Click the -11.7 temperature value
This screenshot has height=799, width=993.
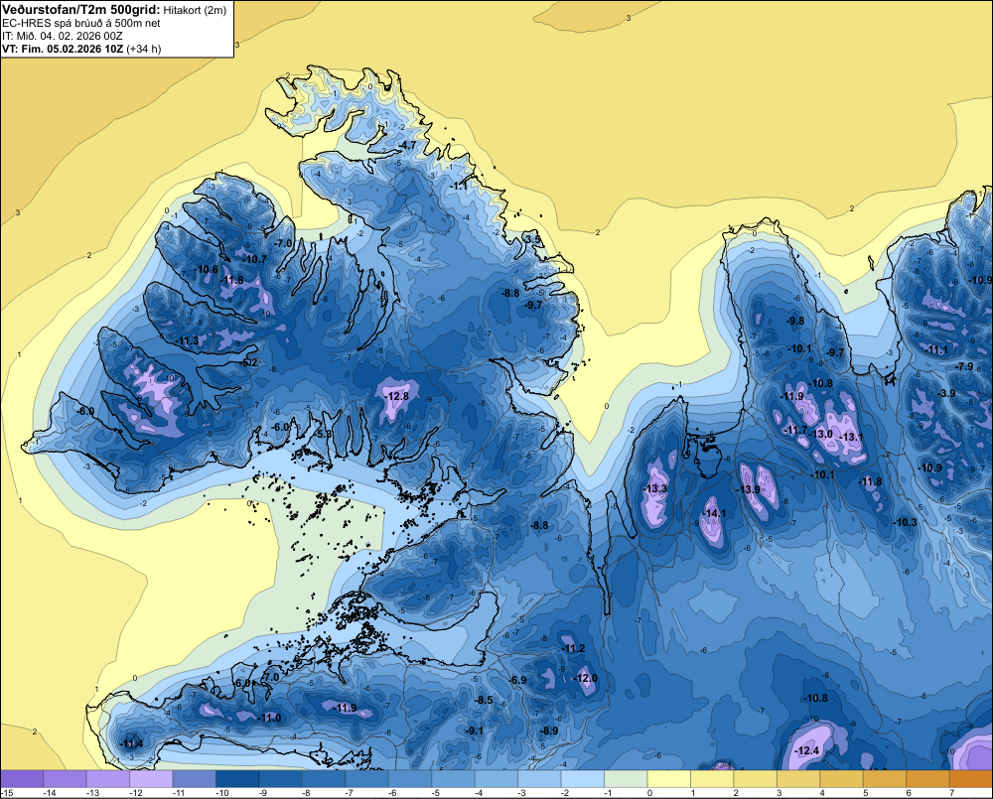[795, 431]
